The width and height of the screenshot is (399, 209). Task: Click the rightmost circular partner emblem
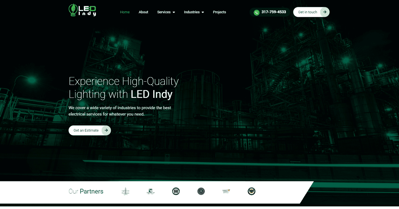251,191
